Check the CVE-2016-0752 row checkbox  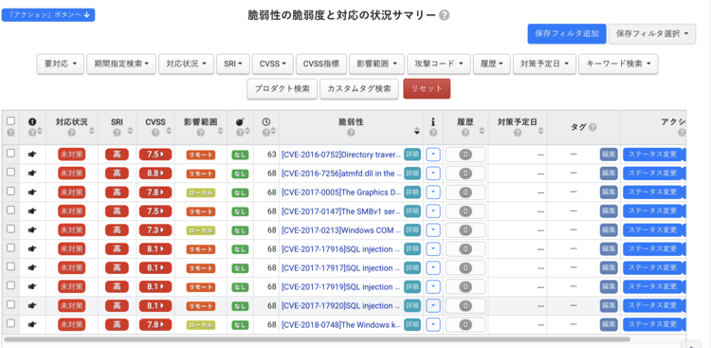tap(10, 154)
